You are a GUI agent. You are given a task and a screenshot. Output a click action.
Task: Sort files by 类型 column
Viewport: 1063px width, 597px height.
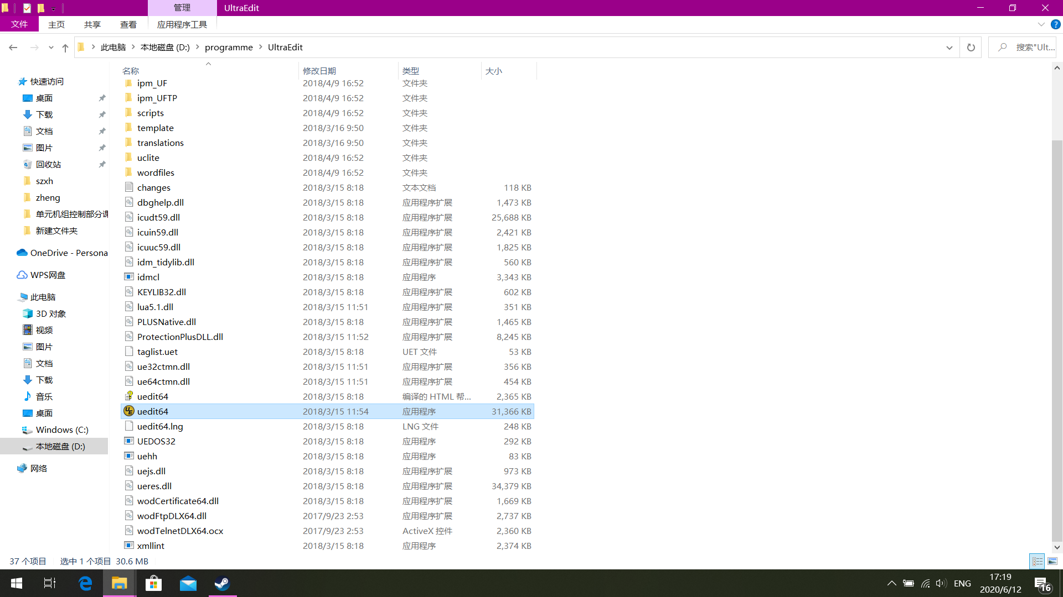coord(439,71)
